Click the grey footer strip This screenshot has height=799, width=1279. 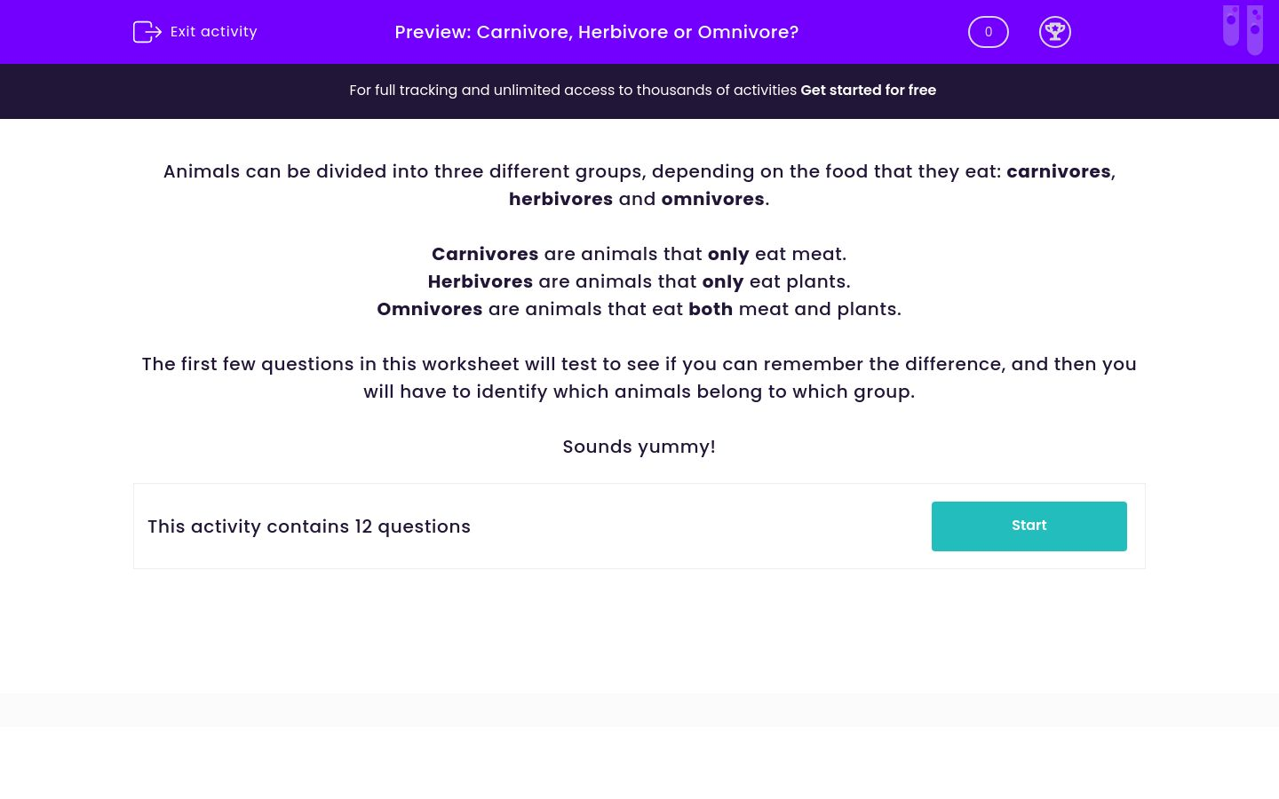[x=639, y=710]
